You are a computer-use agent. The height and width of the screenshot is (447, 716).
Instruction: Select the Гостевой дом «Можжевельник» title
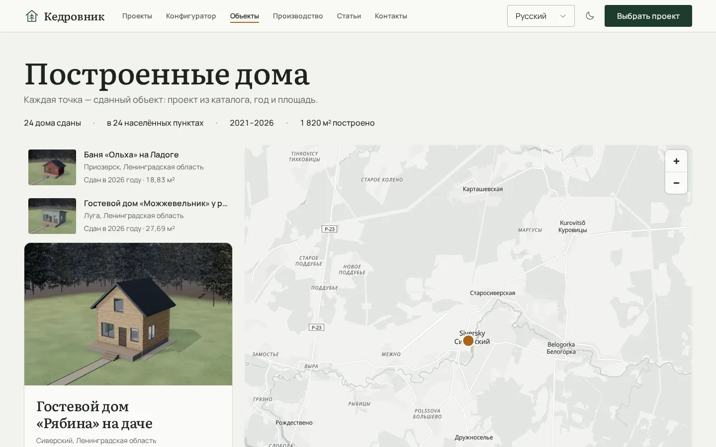tap(156, 203)
